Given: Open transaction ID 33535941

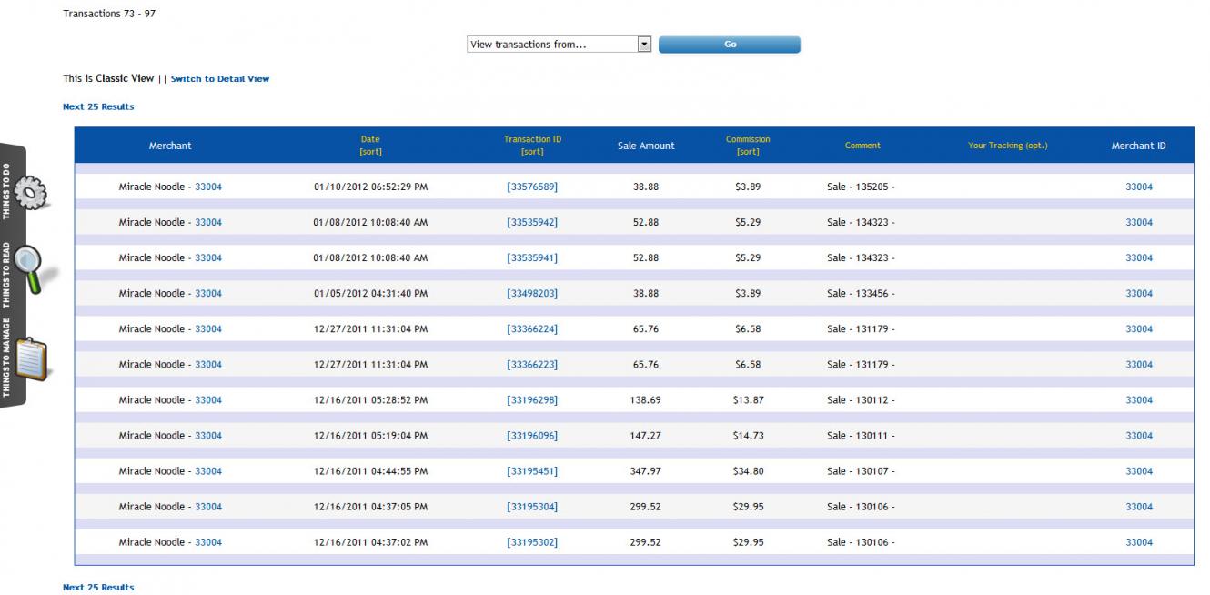Looking at the screenshot, I should (532, 257).
